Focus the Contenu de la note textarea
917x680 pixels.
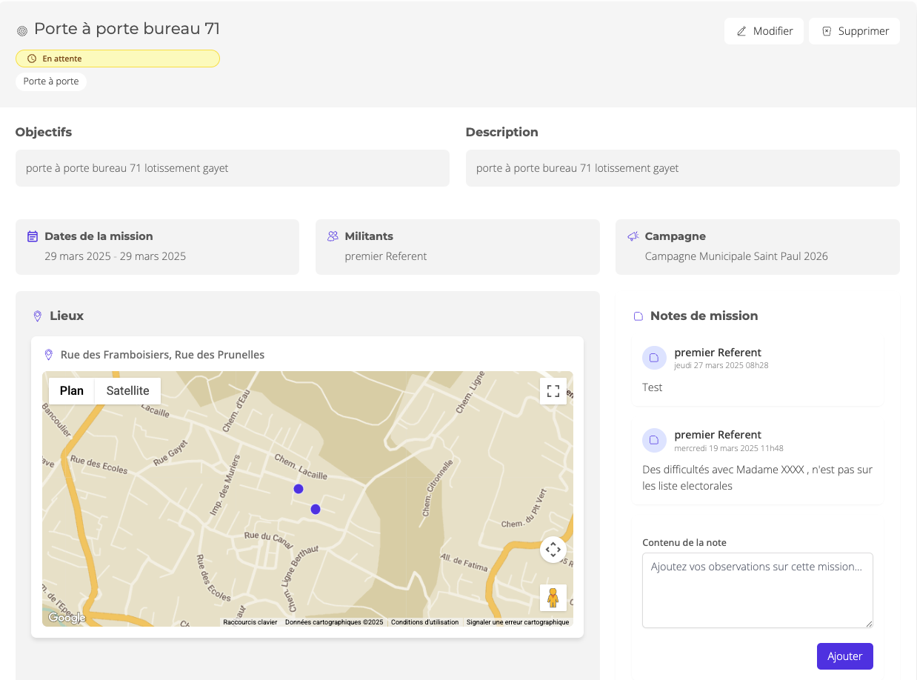(x=757, y=590)
